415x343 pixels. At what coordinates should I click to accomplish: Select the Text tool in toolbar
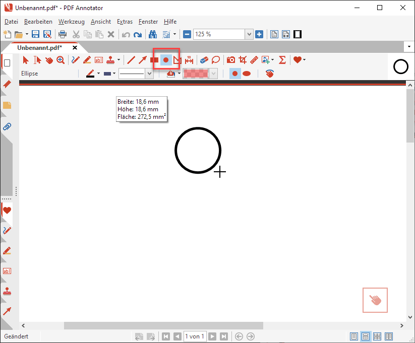click(99, 60)
